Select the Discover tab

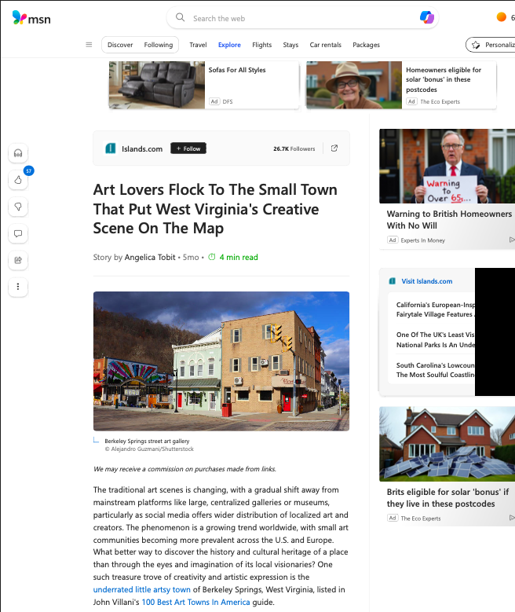(x=120, y=45)
